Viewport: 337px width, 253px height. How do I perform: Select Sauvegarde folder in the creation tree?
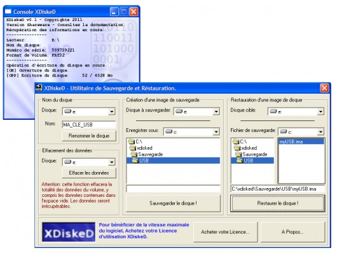pos(147,154)
